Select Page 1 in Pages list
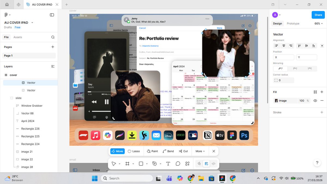The image size is (327, 184). coord(29,56)
